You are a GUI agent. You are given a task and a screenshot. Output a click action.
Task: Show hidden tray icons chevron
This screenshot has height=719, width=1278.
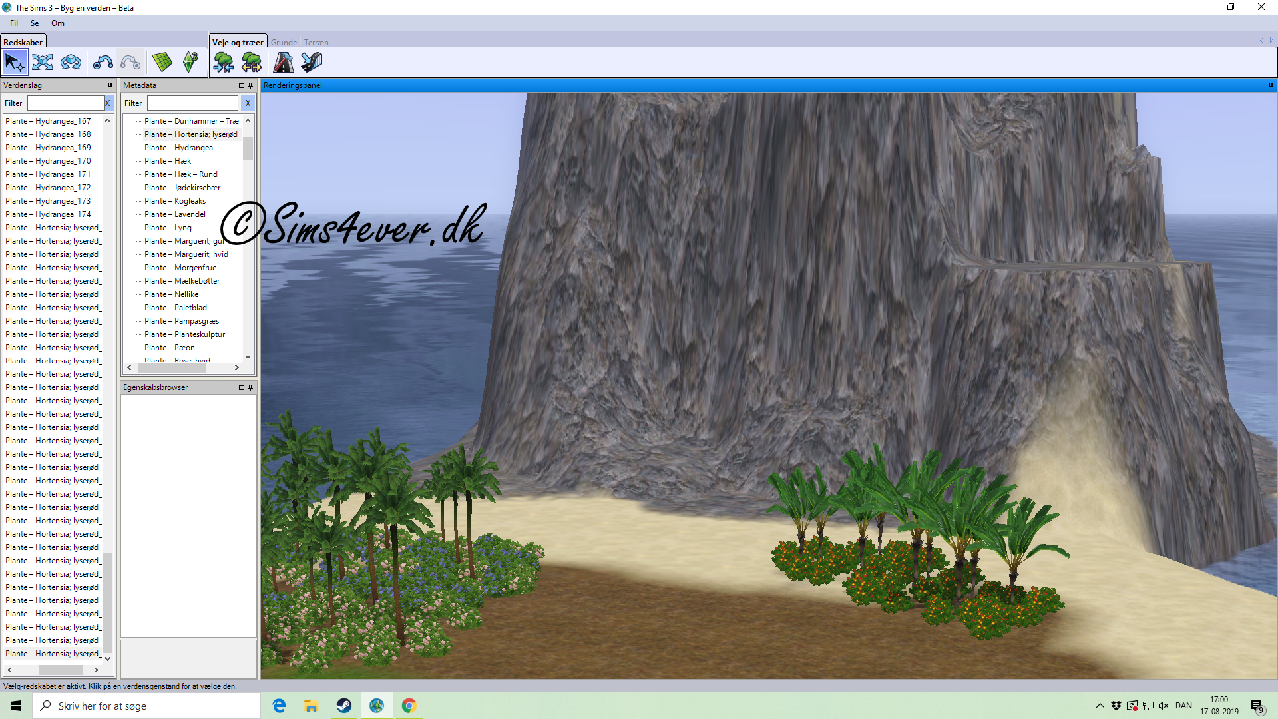[x=1100, y=706]
